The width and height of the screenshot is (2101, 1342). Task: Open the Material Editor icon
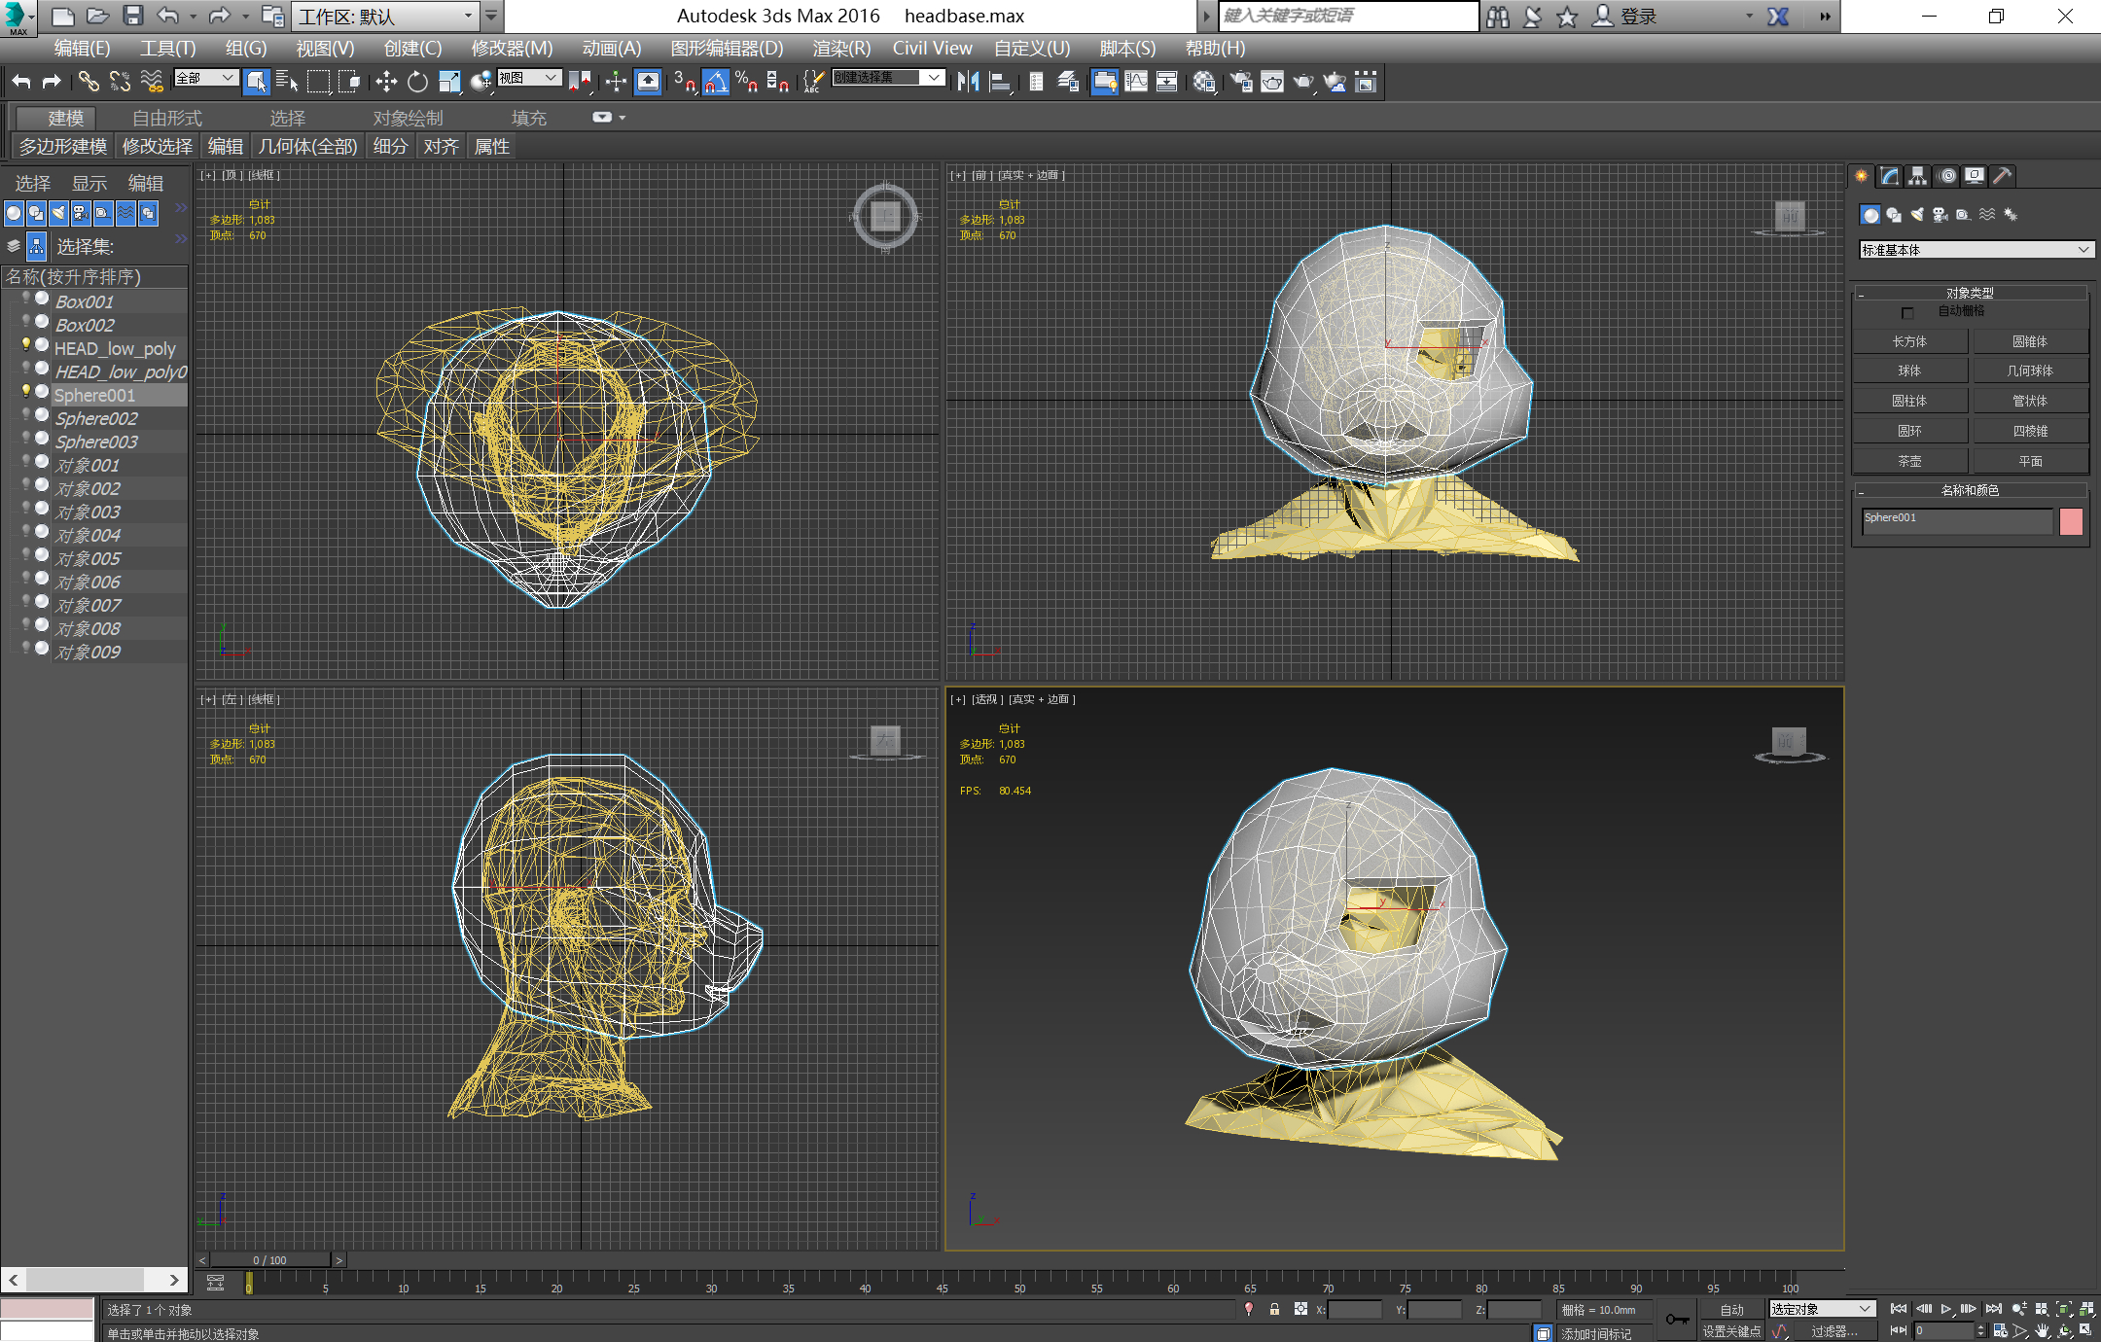1204,82
